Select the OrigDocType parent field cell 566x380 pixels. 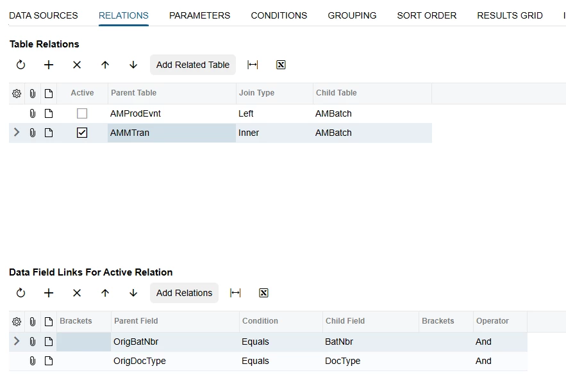pos(175,361)
